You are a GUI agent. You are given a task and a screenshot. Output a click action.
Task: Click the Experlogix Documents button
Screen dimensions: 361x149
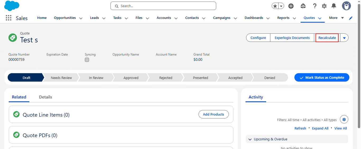point(292,38)
